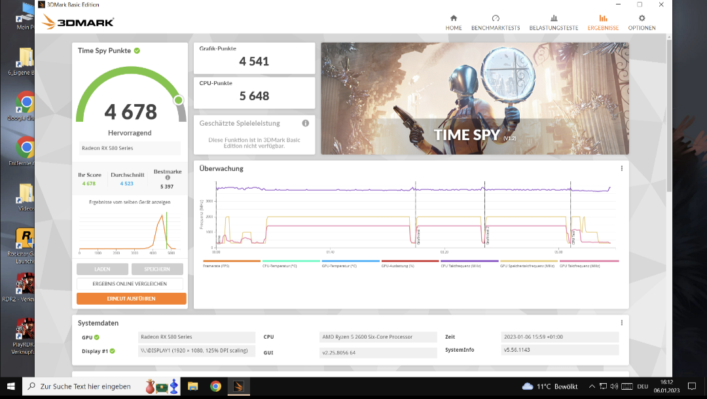Image resolution: width=707 pixels, height=399 pixels.
Task: Click the AMD Ryzen 5 2600 CPU value
Action: [378, 337]
